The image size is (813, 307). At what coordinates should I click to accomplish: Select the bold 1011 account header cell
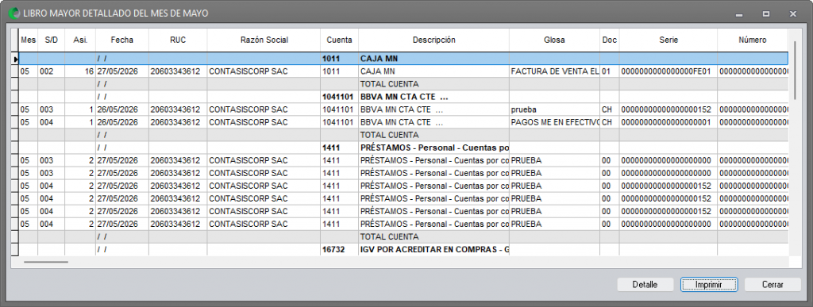pyautogui.click(x=339, y=59)
